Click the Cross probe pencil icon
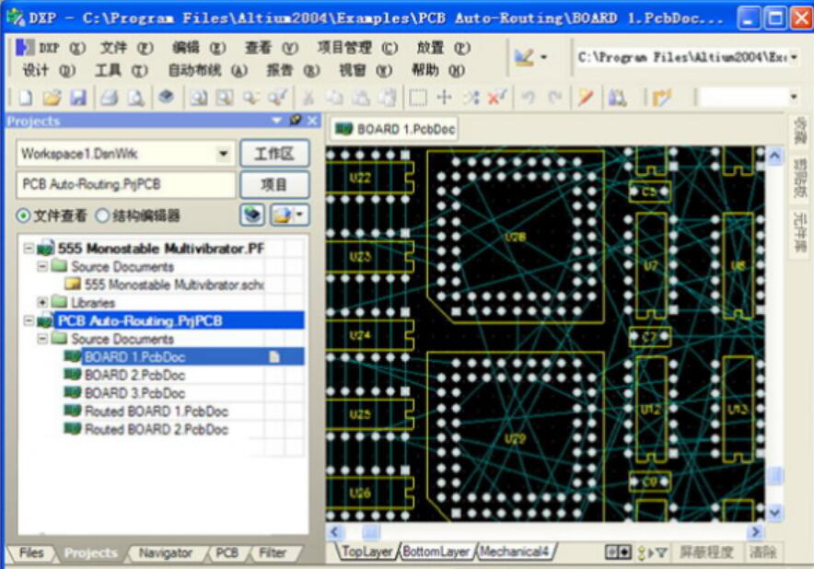 pos(587,97)
